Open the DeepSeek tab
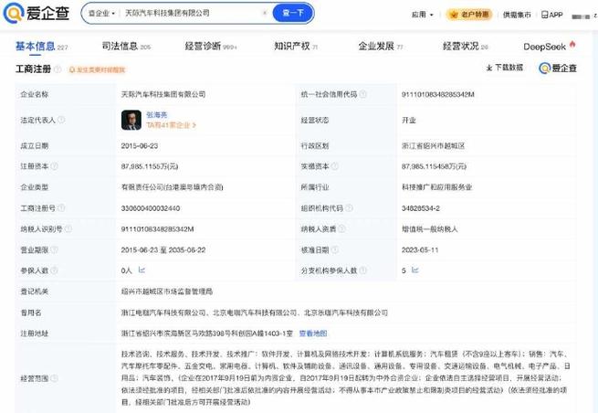Image resolution: width=598 pixels, height=413 pixels. click(x=550, y=47)
